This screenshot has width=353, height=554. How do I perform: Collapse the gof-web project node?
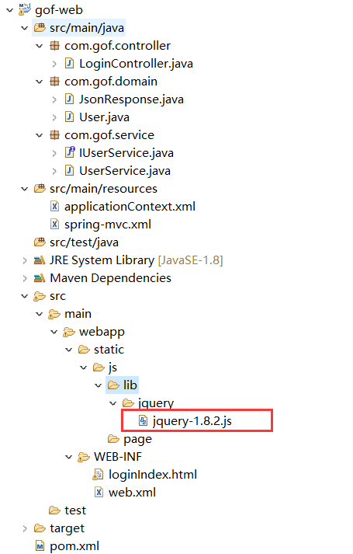click(10, 10)
